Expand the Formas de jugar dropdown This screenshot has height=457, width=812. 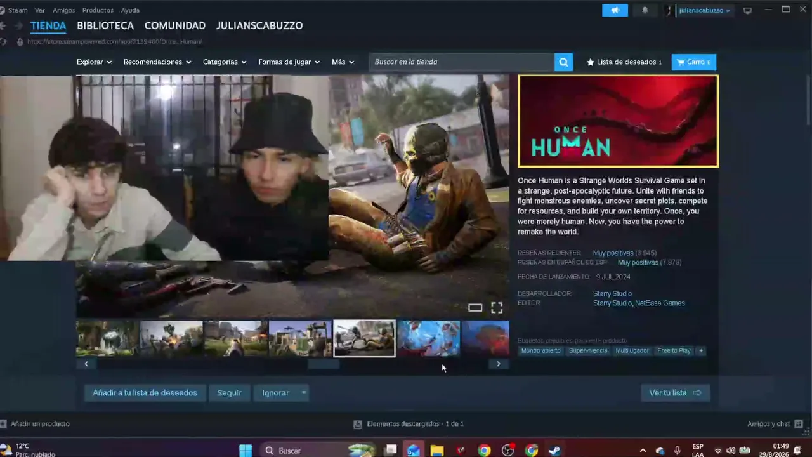[x=289, y=62]
